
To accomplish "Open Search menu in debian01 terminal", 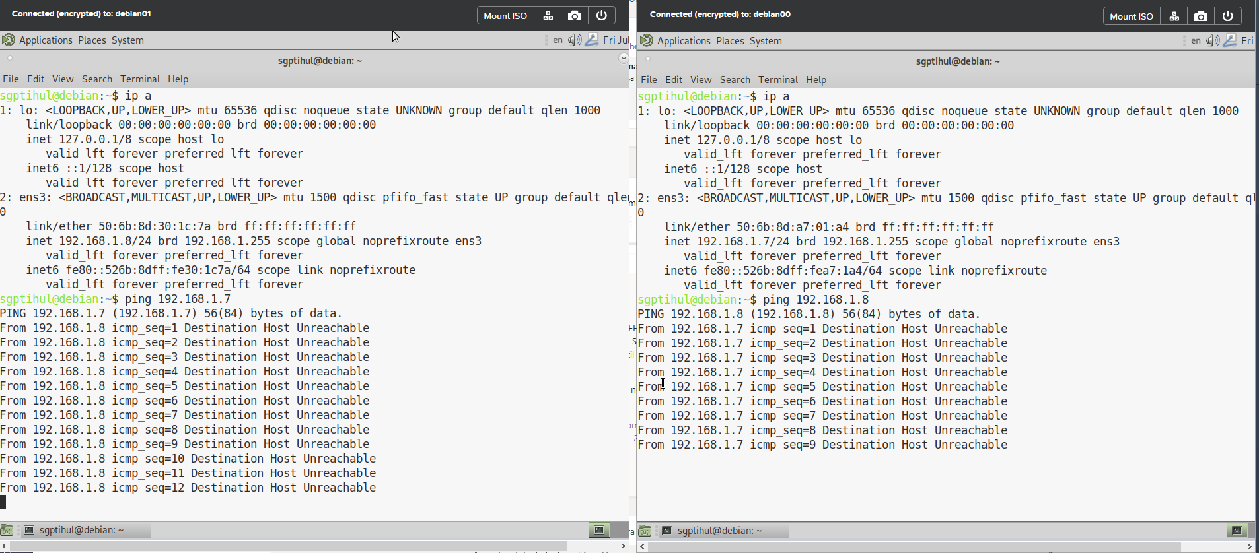I will point(97,79).
